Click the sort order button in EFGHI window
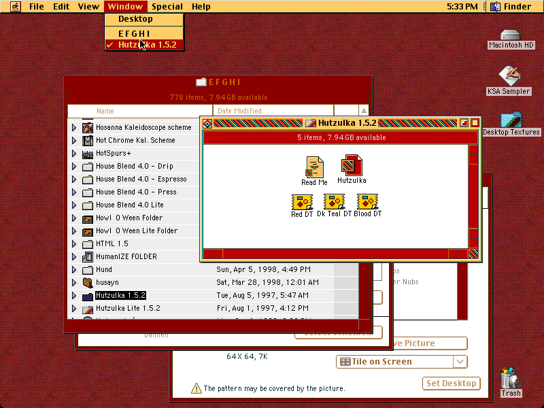Viewport: 544px width, 408px height. pyautogui.click(x=363, y=111)
